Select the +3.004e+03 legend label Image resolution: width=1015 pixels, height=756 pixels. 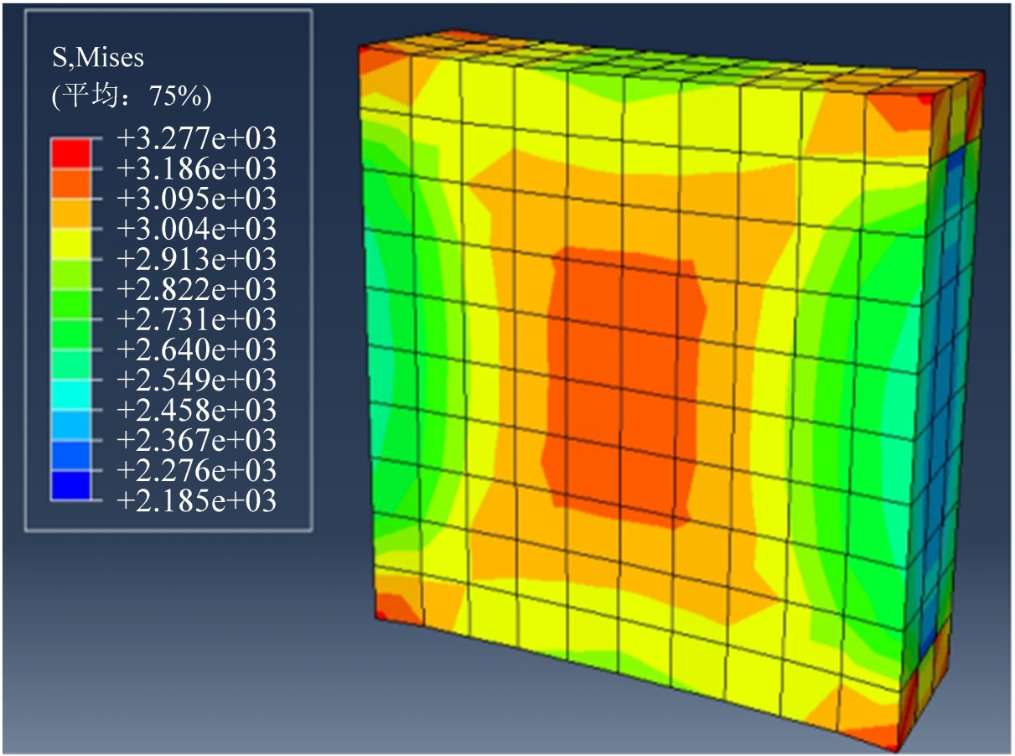196,229
